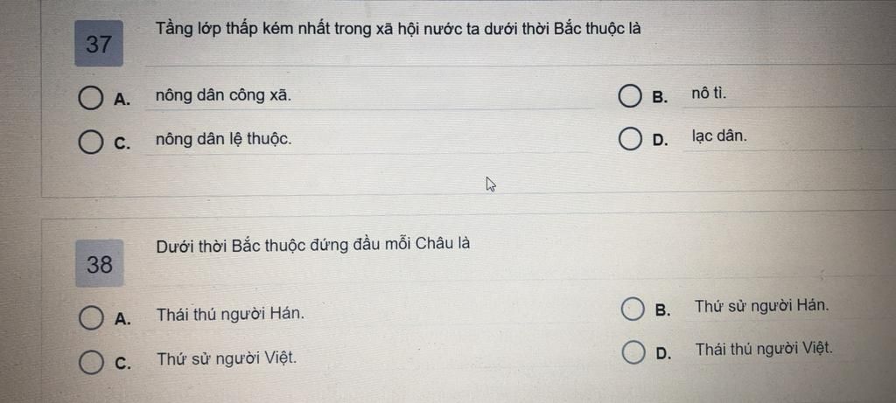Screen dimensions: 896x403
Task: Choose radio button D for question 37
Action: click(x=630, y=139)
